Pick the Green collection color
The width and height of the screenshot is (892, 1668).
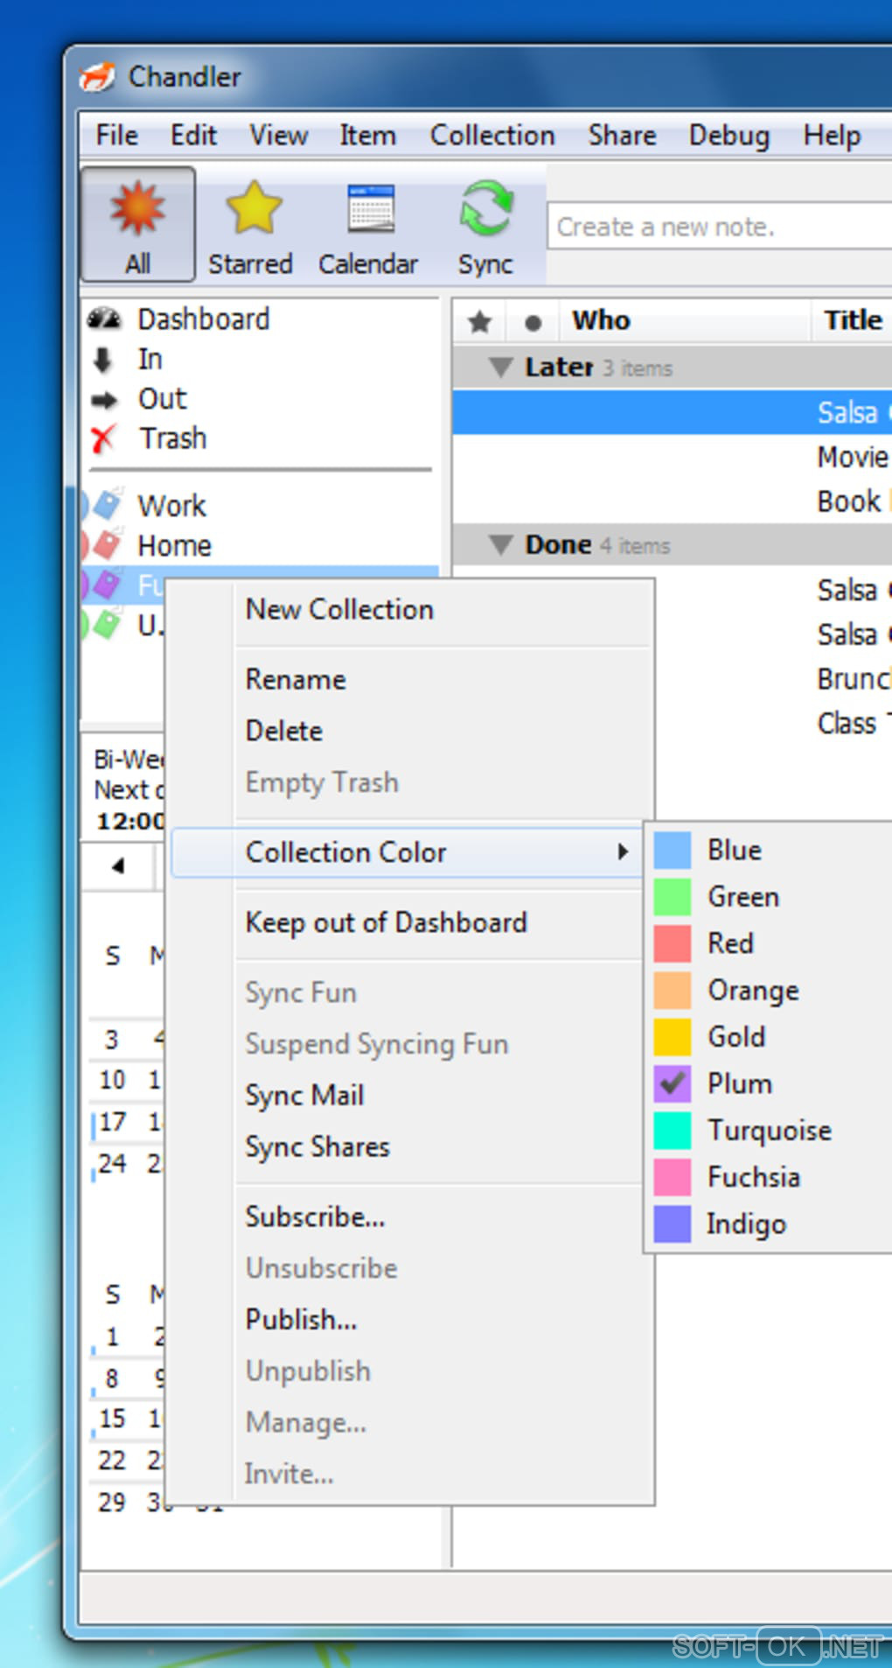click(x=770, y=897)
